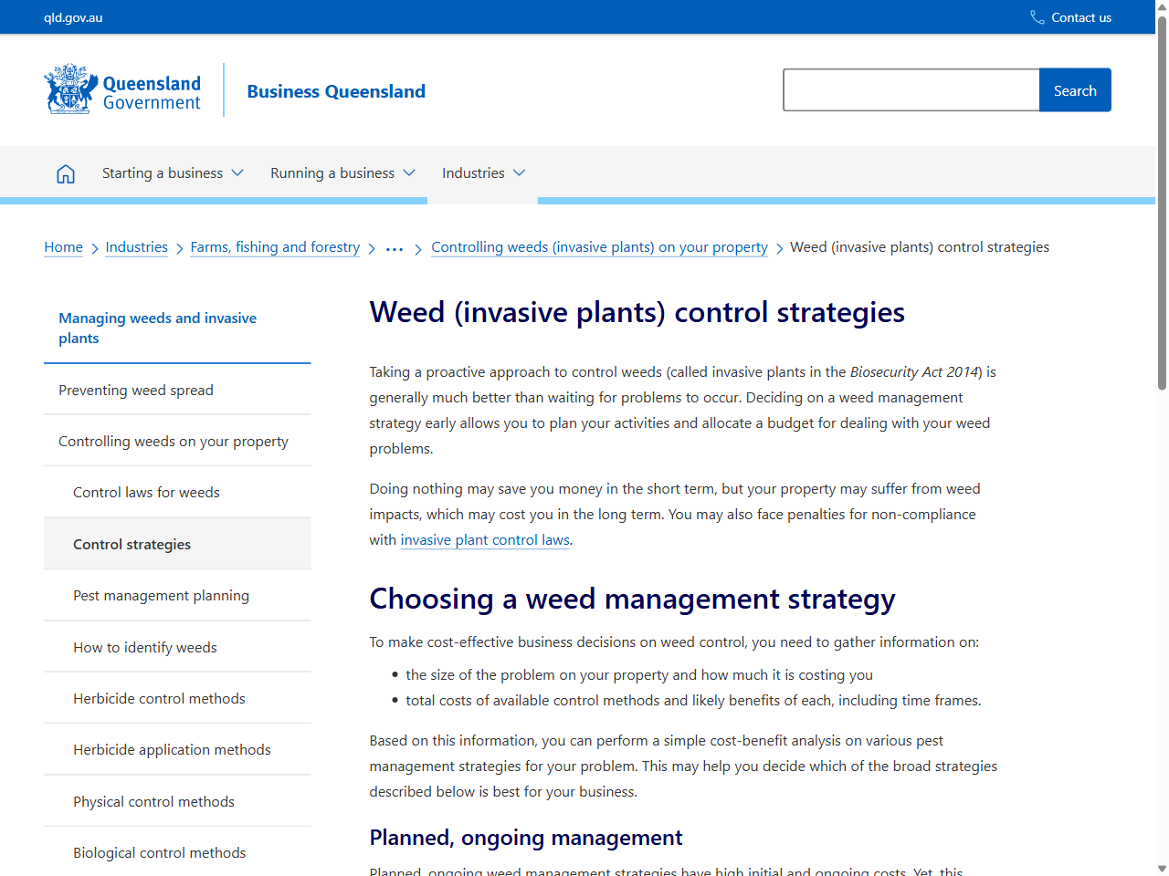This screenshot has height=876, width=1169.
Task: Go to the Business Queensland homepage link
Action: click(x=336, y=91)
